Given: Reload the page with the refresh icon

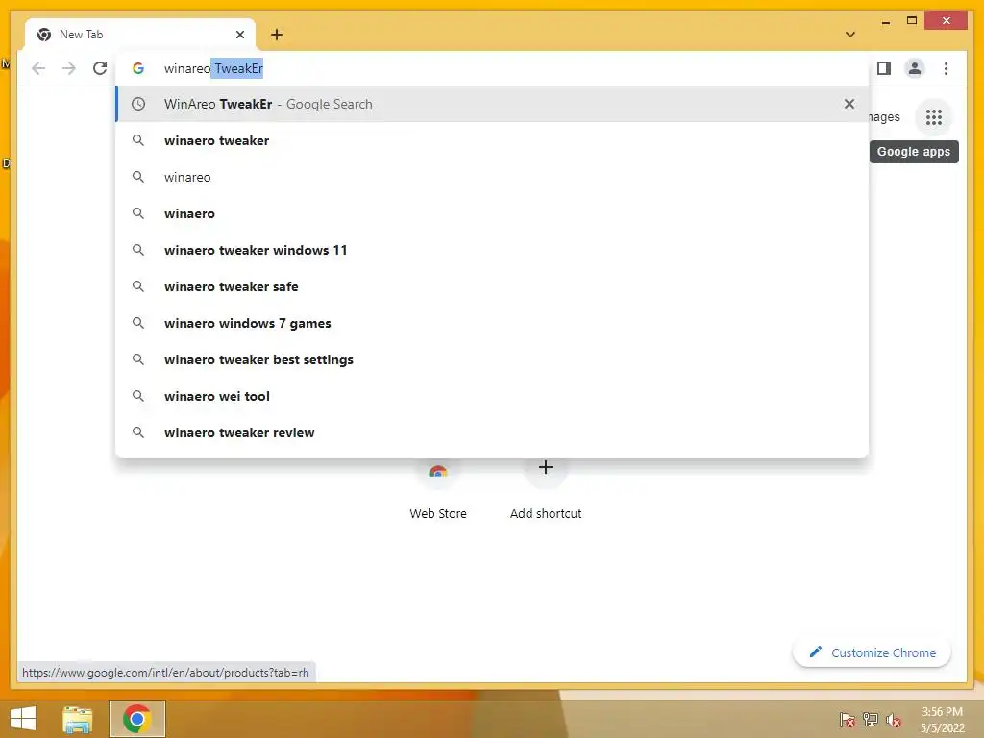Looking at the screenshot, I should tap(100, 68).
